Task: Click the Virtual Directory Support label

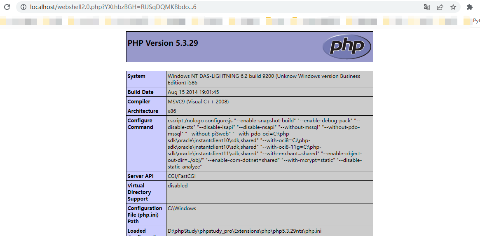Action: (139, 192)
